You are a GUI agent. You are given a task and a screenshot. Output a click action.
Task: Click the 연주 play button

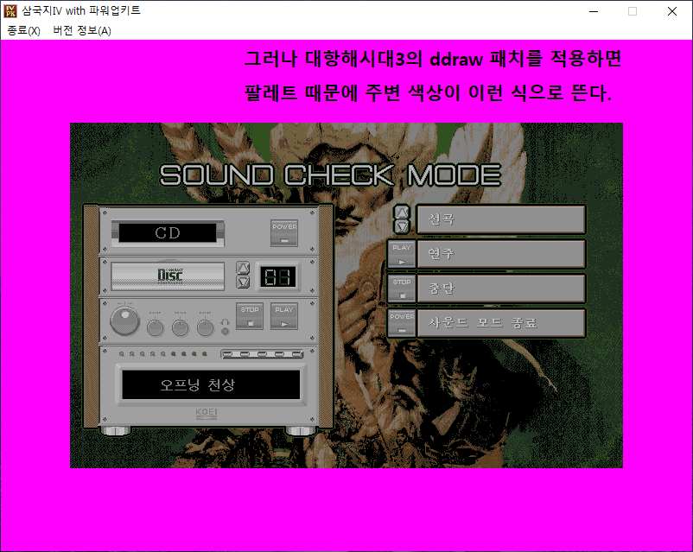[501, 254]
